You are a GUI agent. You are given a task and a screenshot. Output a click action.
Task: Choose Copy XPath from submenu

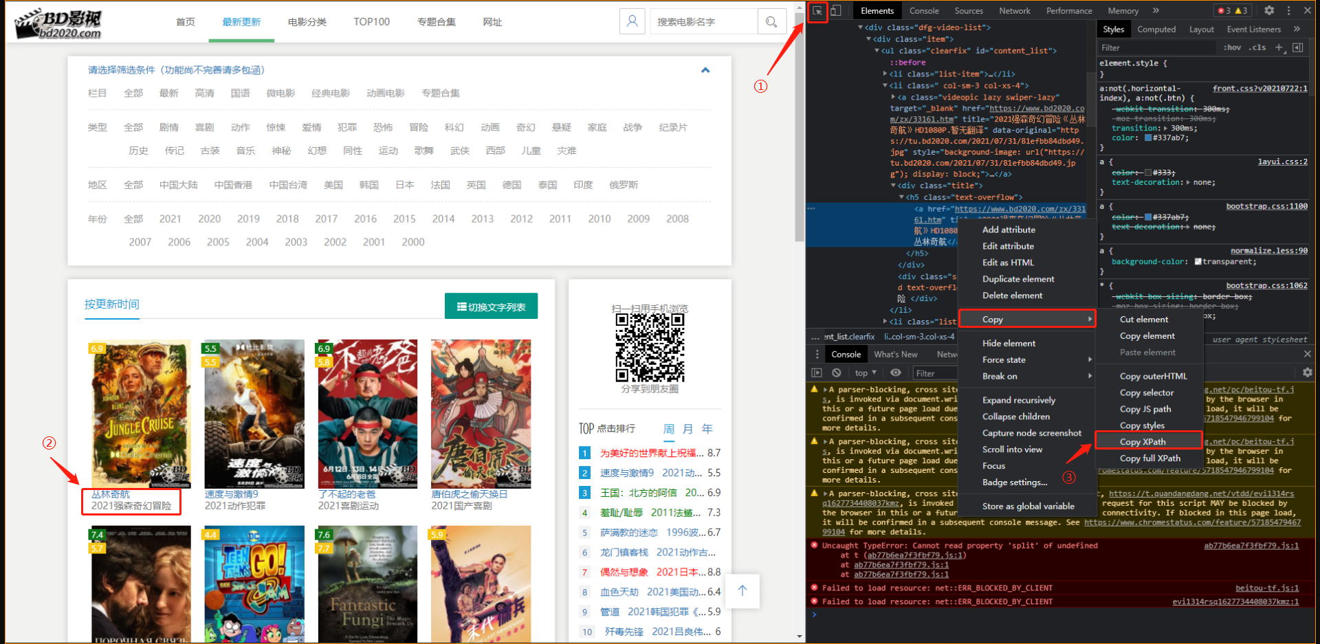point(1148,441)
